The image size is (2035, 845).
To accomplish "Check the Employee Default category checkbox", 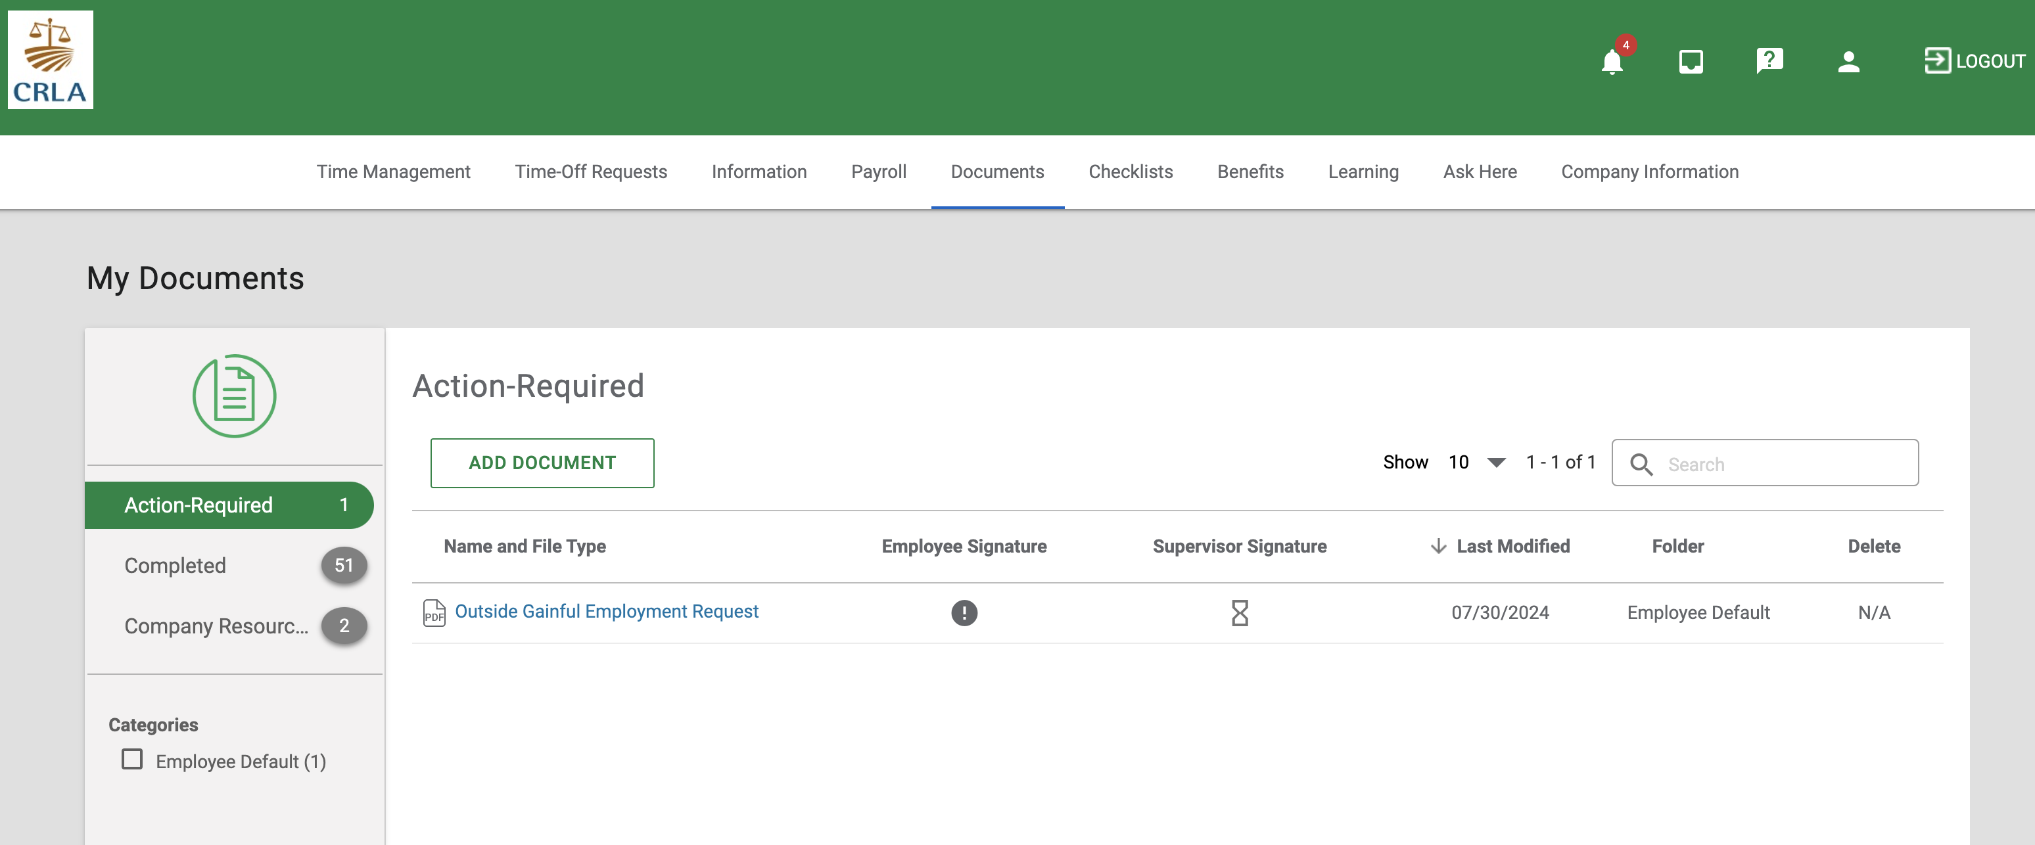I will point(132,760).
